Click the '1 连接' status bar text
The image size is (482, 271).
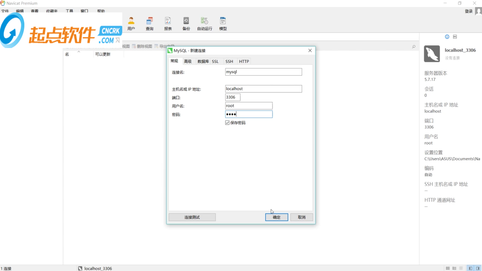(x=6, y=268)
